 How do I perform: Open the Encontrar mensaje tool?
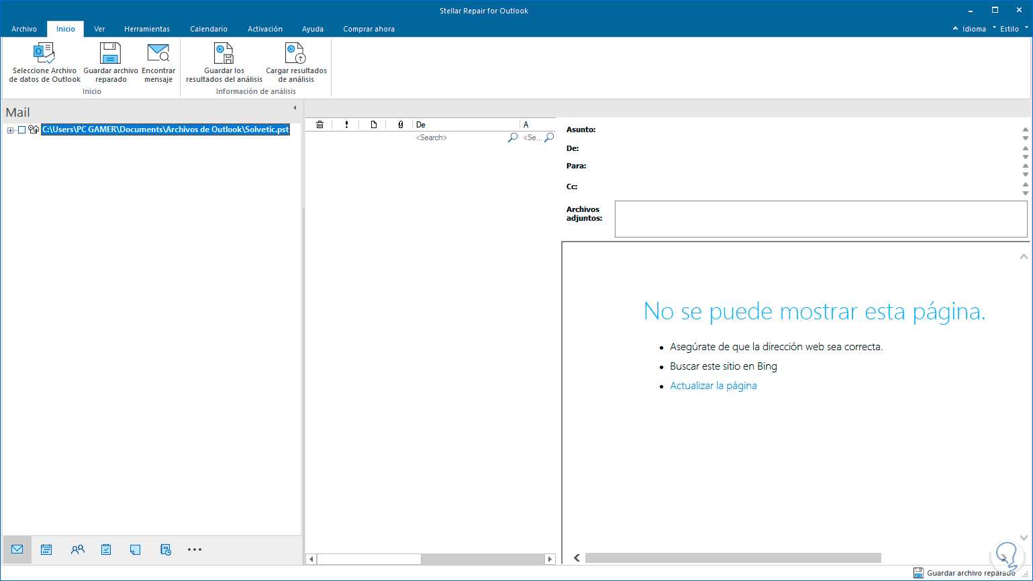158,62
